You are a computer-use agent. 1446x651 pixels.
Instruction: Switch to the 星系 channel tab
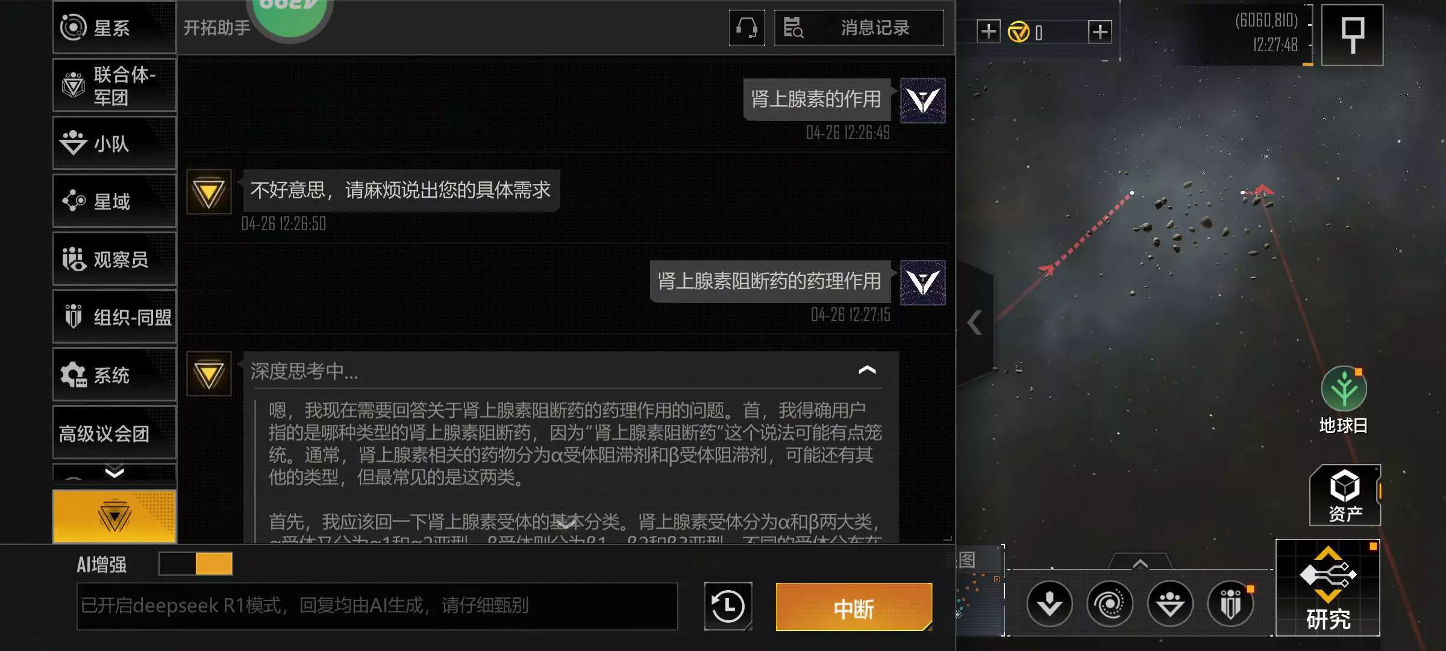click(x=114, y=27)
